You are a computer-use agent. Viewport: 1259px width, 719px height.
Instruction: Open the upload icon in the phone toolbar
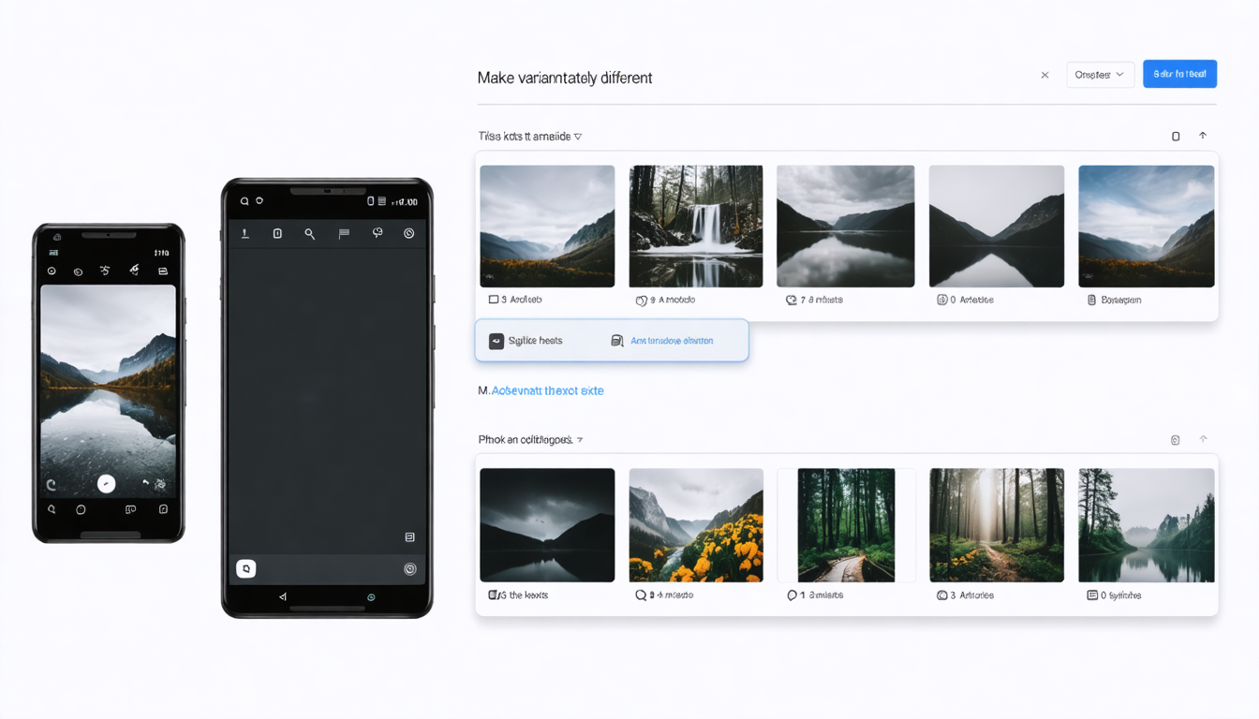click(x=245, y=234)
